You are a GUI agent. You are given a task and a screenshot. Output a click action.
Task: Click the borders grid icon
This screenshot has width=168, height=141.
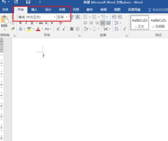[x=94, y=29]
